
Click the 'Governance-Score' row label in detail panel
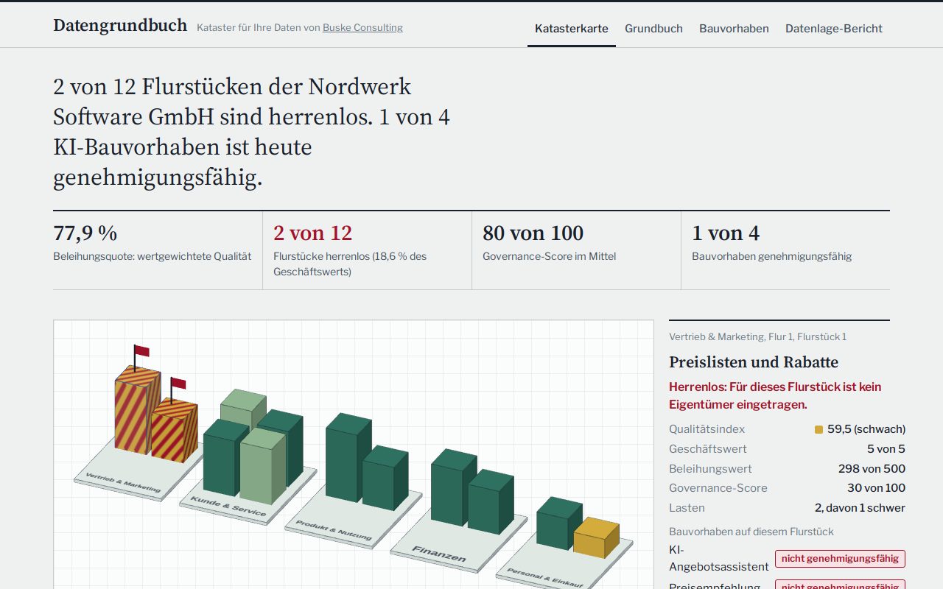[x=718, y=488]
